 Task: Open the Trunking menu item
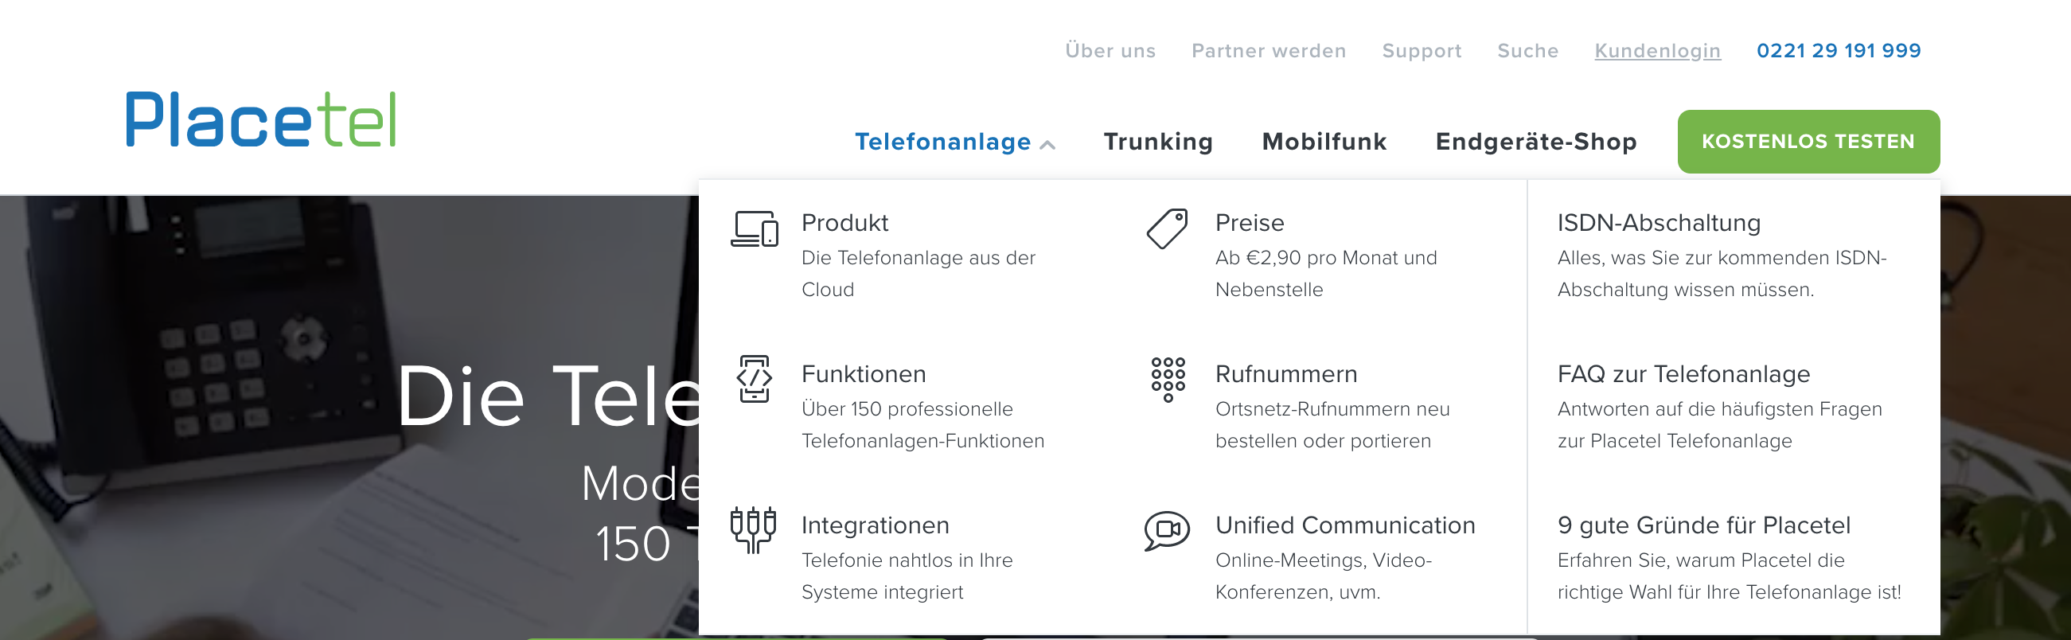pyautogui.click(x=1158, y=142)
